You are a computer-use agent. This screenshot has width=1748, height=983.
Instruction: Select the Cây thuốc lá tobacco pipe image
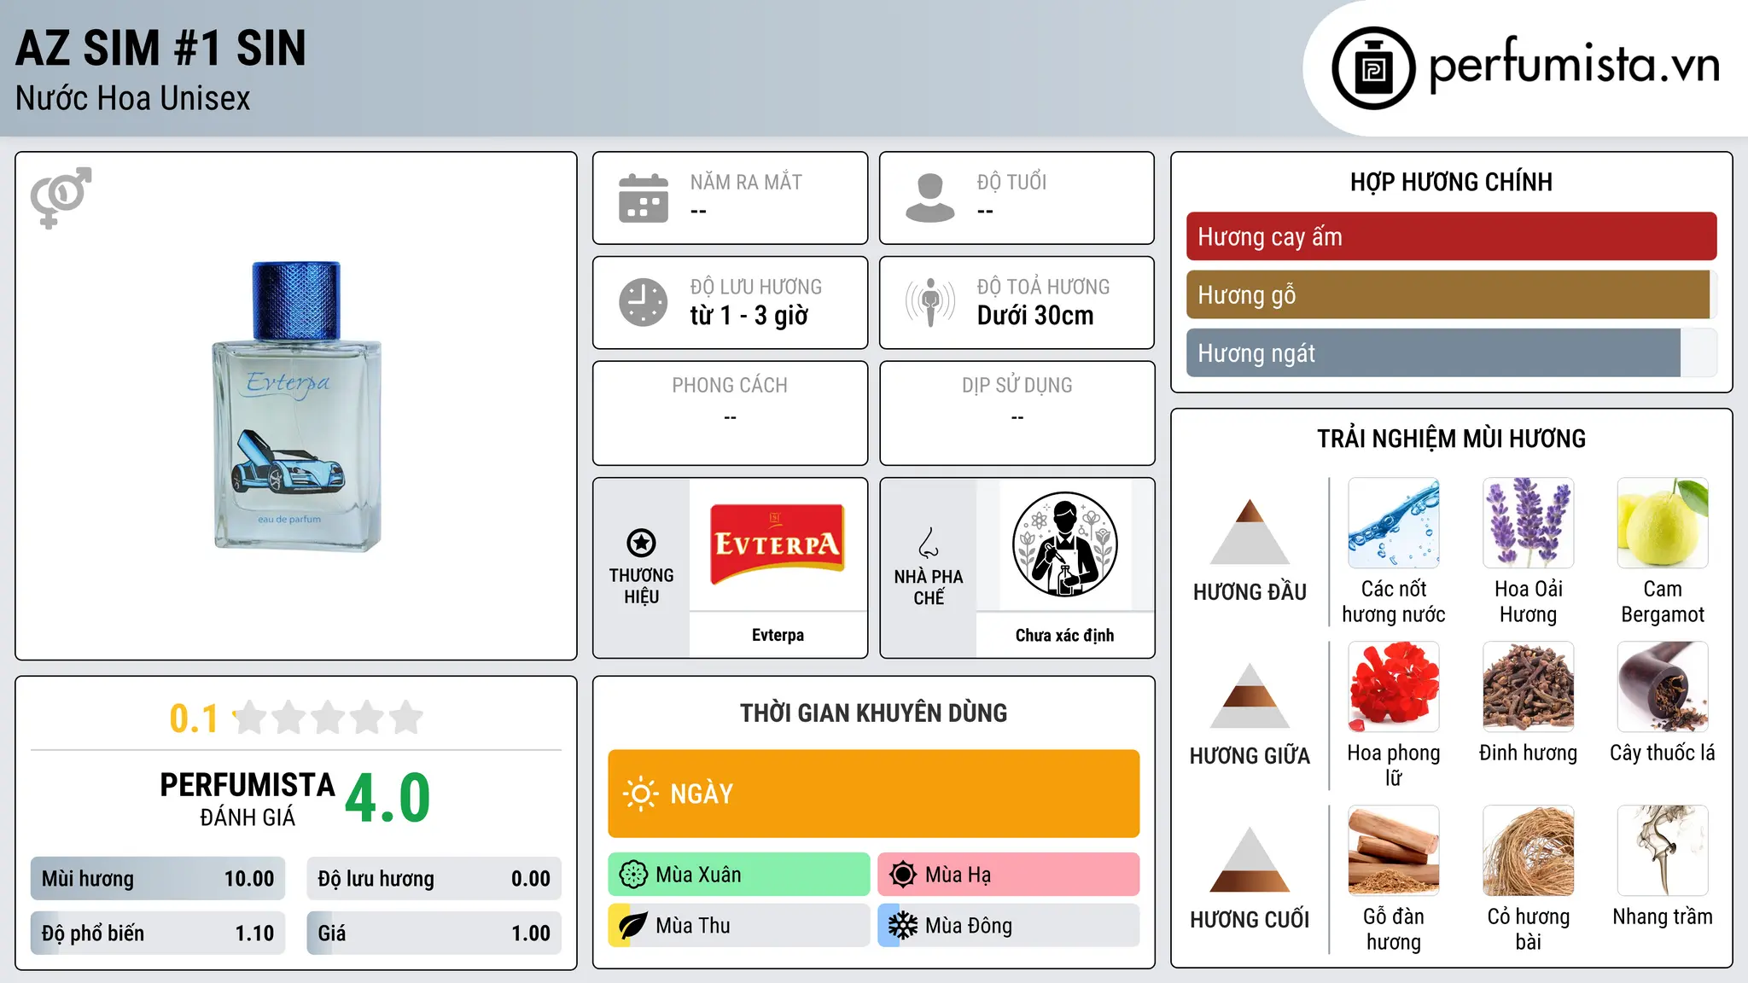[1663, 687]
